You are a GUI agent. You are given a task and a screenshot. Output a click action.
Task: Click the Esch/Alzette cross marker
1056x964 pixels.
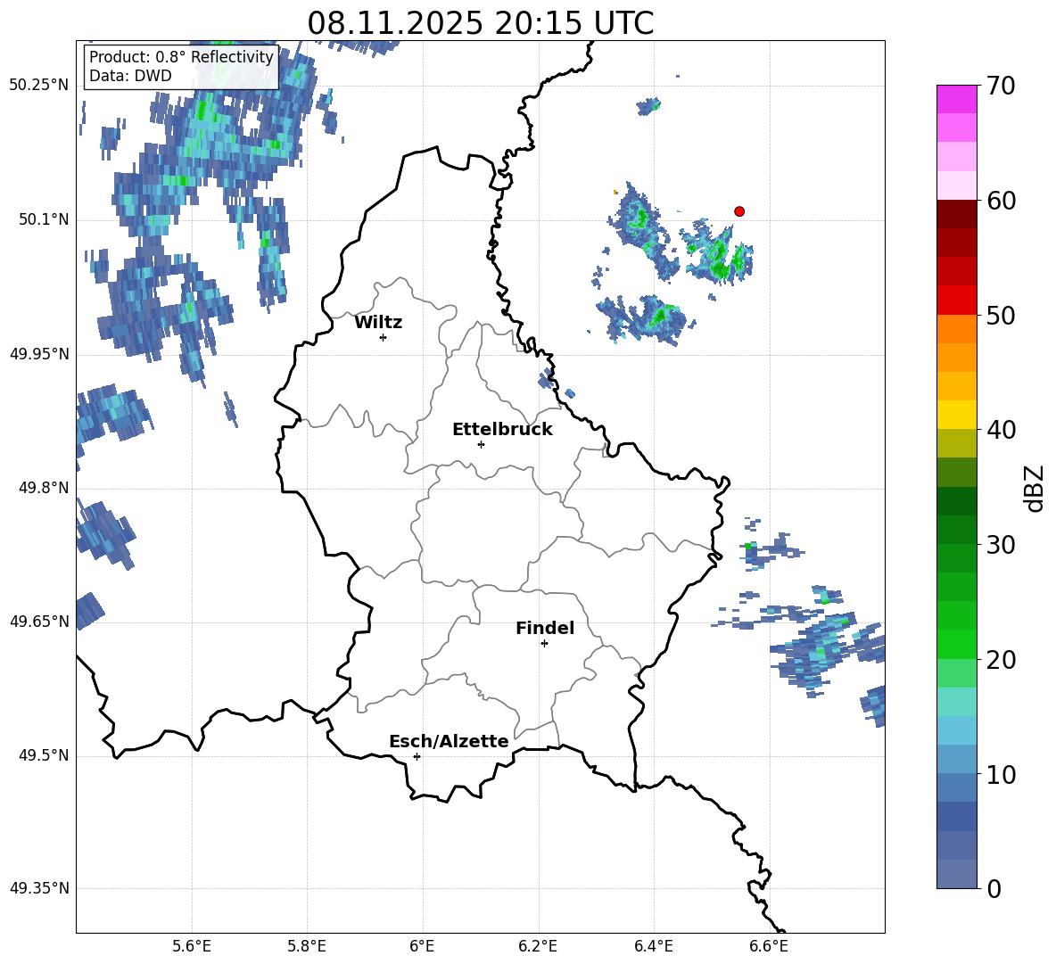(417, 756)
